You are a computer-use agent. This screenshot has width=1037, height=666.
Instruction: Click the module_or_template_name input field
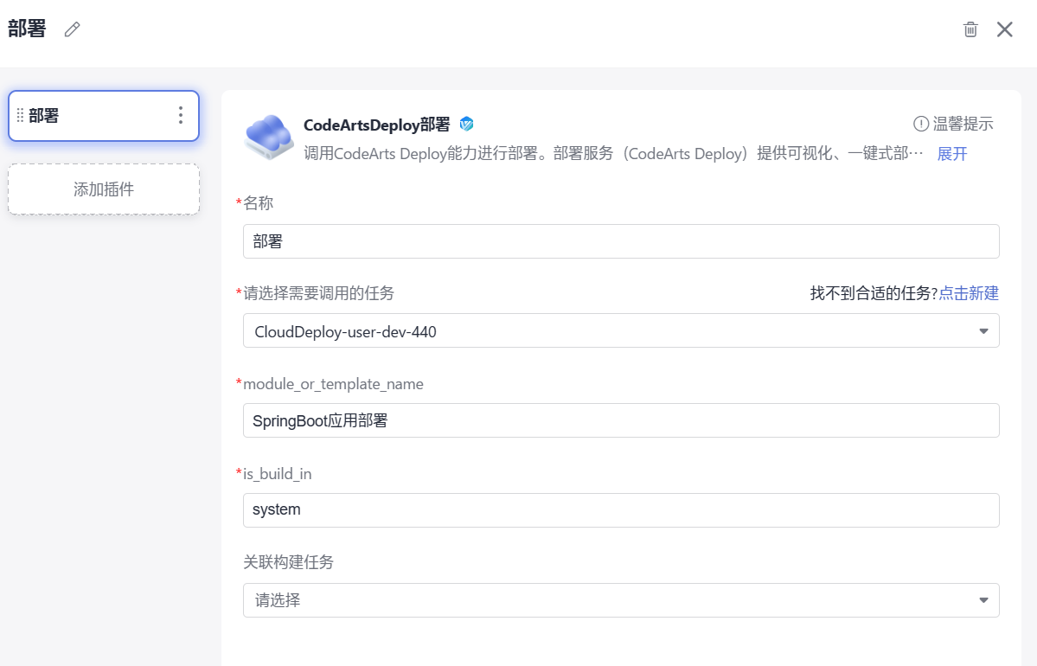[x=621, y=420]
